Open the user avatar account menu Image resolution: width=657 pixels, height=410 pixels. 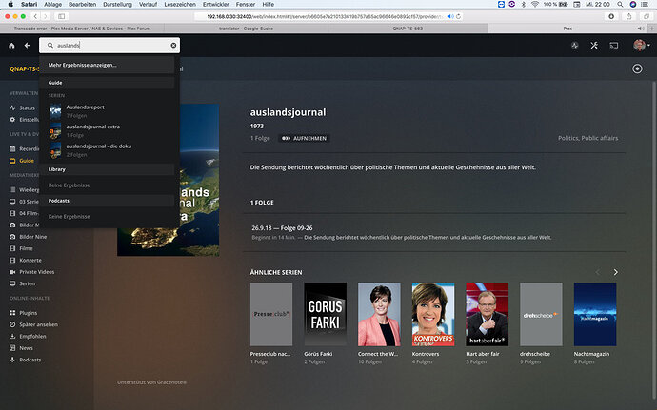click(641, 46)
